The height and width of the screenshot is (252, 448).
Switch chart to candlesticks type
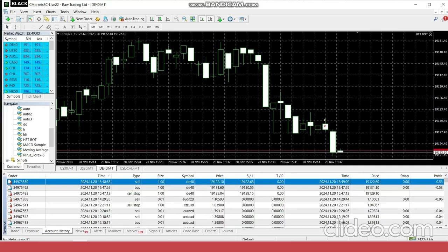point(160,19)
